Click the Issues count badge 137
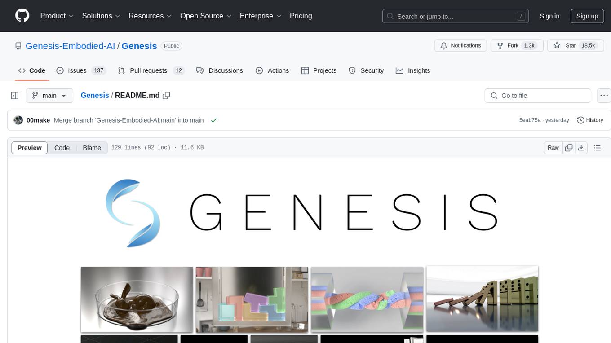The image size is (611, 343). 98,70
